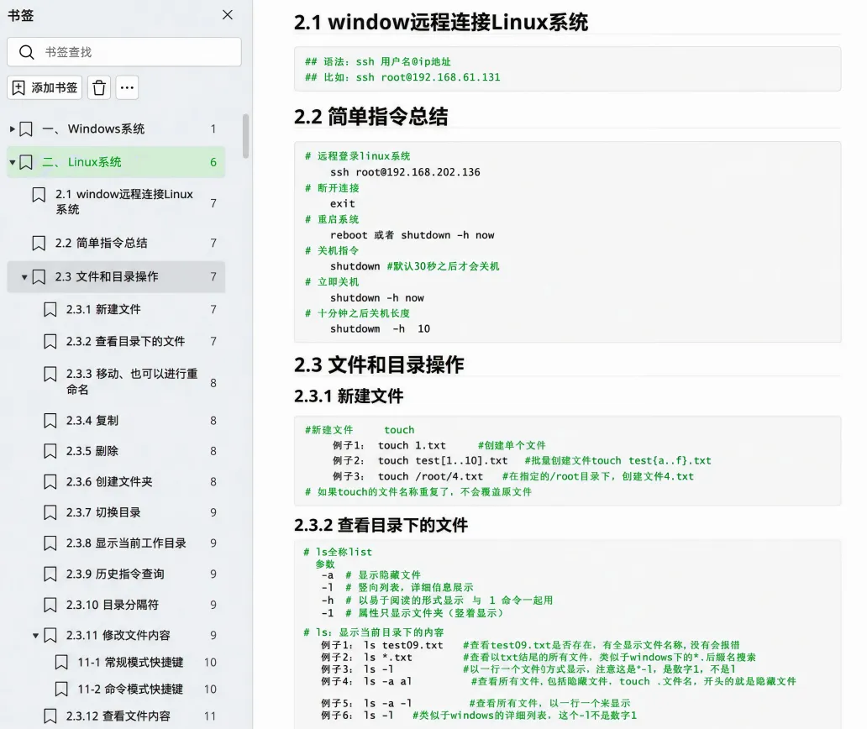This screenshot has height=729, width=867.
Task: Click bookmark icon beside 2.3.3 移动
Action: (x=50, y=375)
